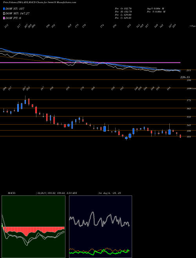The width and height of the screenshot is (196, 258).
Task: Click the price axis label '131'
Action: tap(189, 137)
